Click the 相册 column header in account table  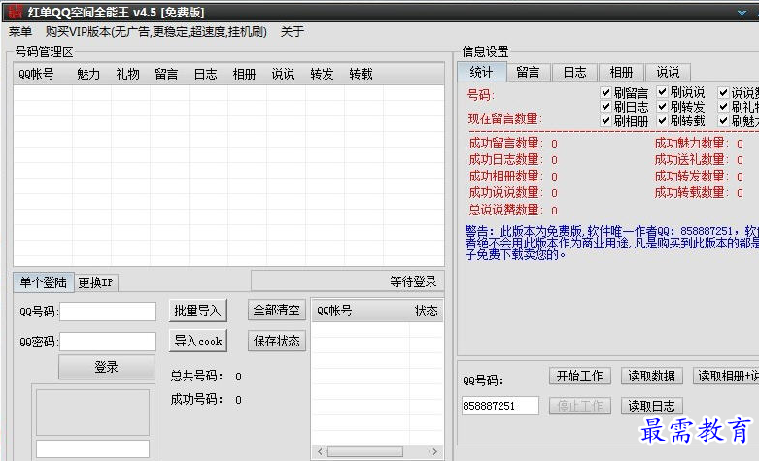245,75
